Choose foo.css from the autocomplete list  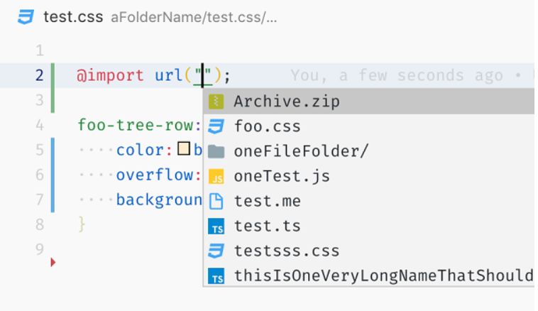(267, 126)
